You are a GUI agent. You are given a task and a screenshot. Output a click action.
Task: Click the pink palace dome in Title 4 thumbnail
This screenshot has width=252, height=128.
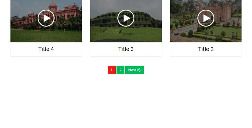pyautogui.click(x=53, y=4)
